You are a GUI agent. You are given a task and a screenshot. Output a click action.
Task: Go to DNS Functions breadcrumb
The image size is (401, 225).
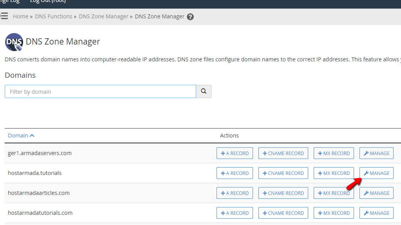tap(53, 16)
